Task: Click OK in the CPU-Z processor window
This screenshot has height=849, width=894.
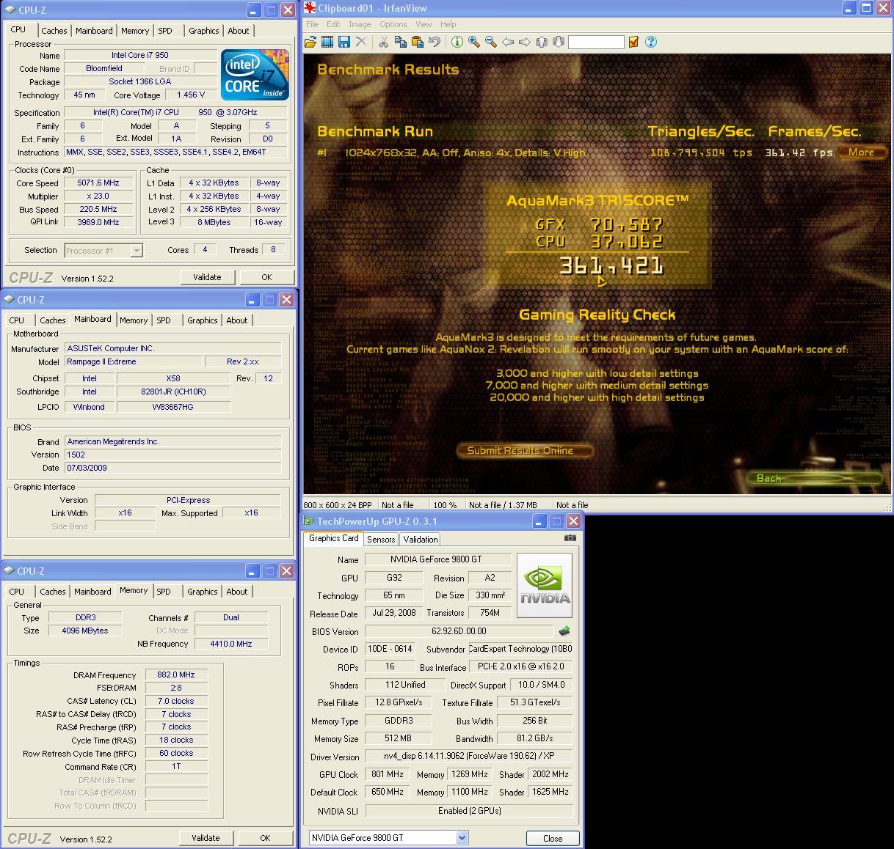Action: tap(266, 277)
